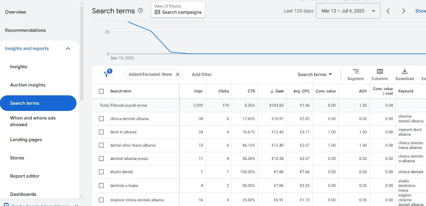Sort by the Conv. value column header
Screen dimensions: 426x206
point(326,91)
